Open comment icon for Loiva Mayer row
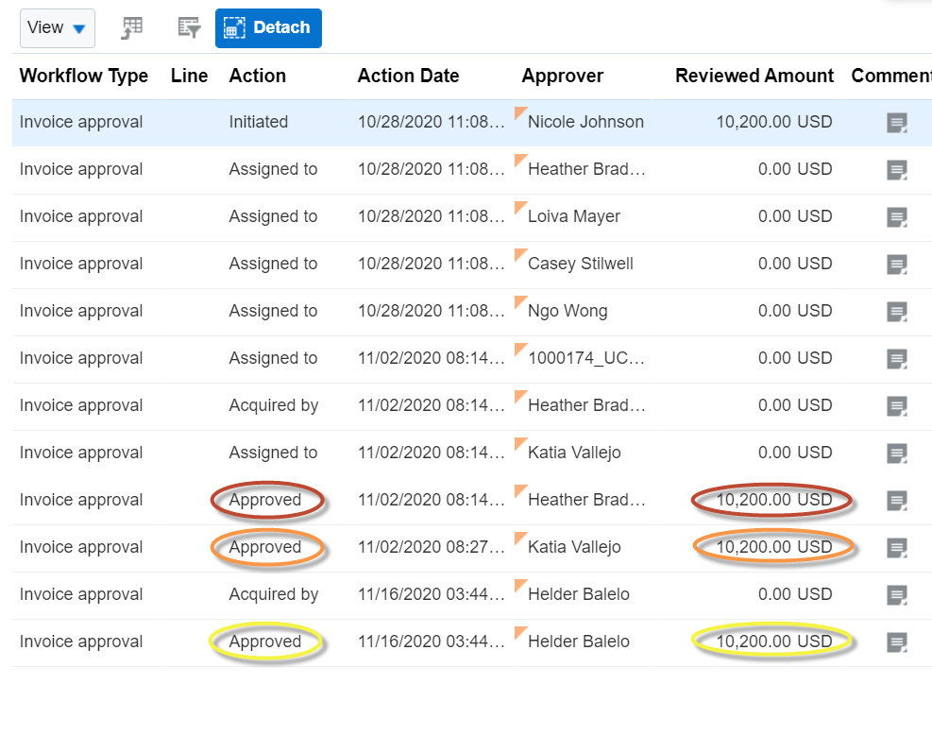Screen dimensions: 932x736 (897, 217)
